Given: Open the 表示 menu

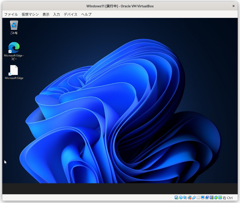Looking at the screenshot, I should pyautogui.click(x=46, y=14).
